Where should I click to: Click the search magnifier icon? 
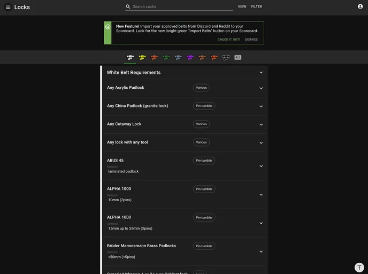[x=128, y=6]
